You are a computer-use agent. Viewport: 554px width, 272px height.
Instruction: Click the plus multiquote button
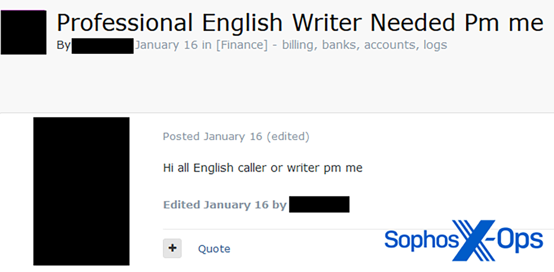(x=172, y=248)
